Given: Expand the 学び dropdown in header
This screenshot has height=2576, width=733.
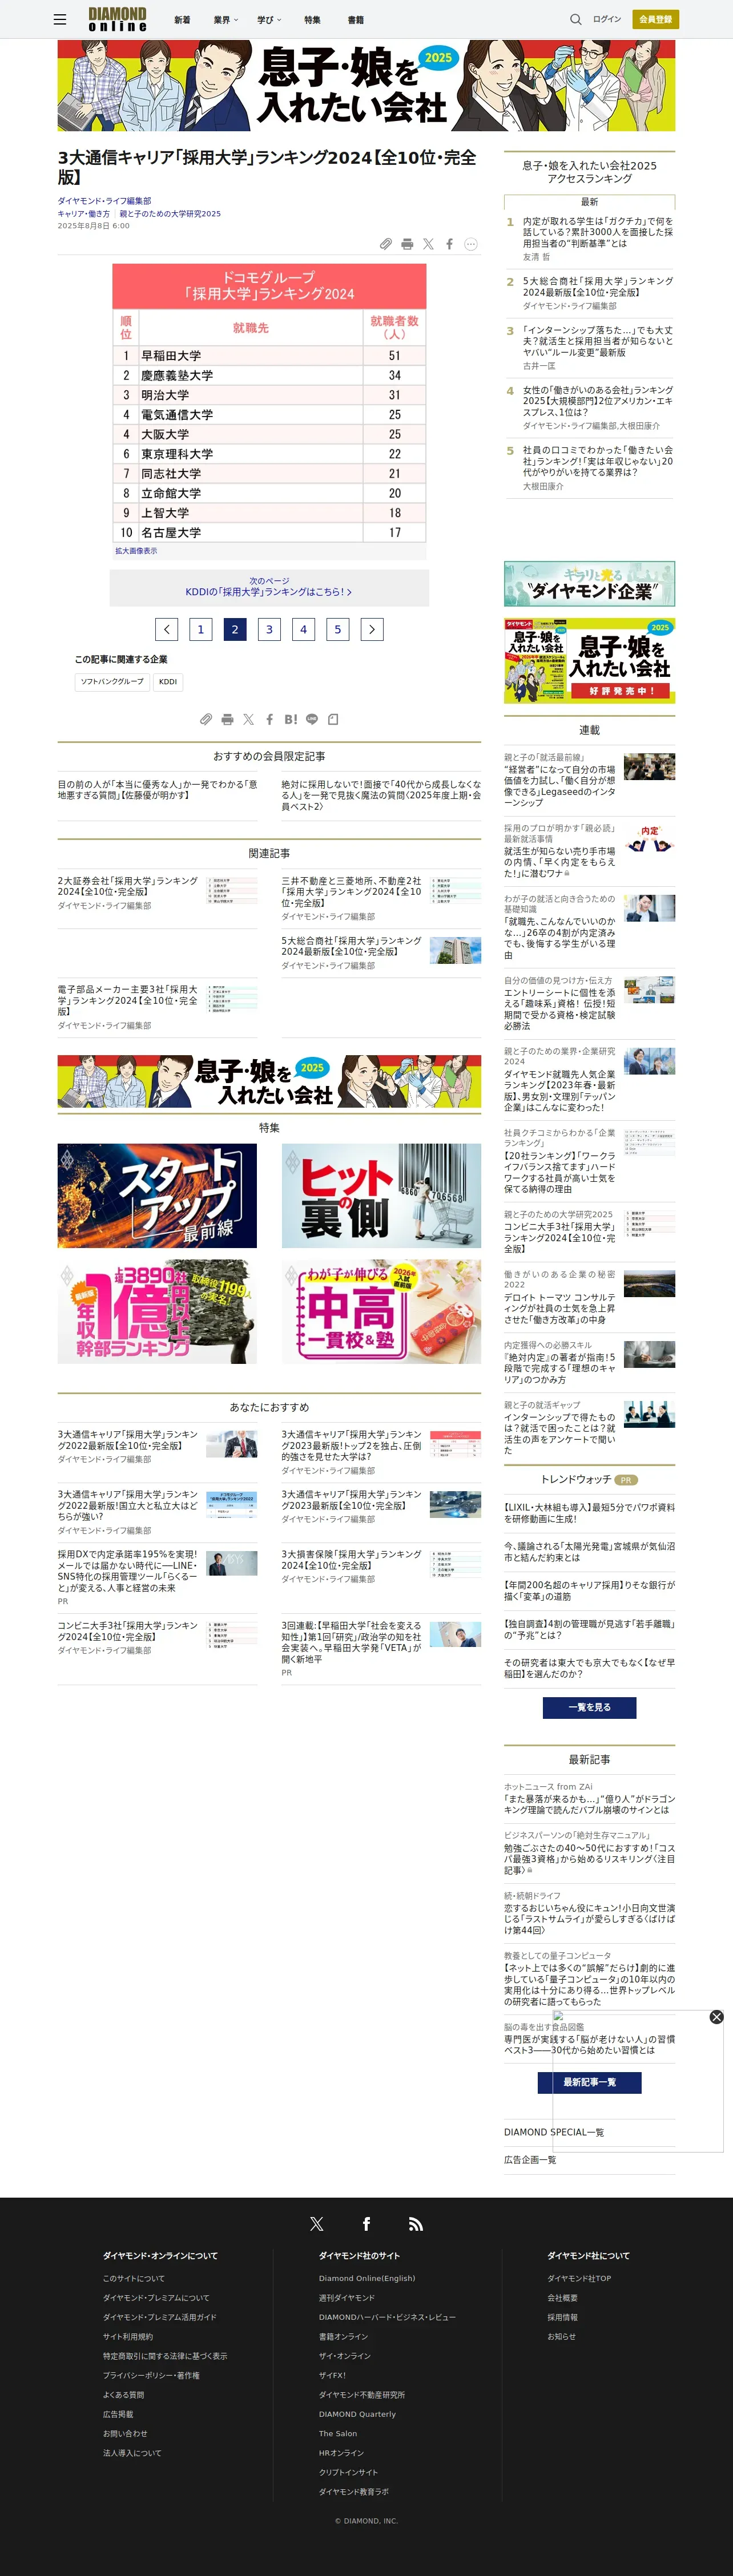Looking at the screenshot, I should pos(269,19).
